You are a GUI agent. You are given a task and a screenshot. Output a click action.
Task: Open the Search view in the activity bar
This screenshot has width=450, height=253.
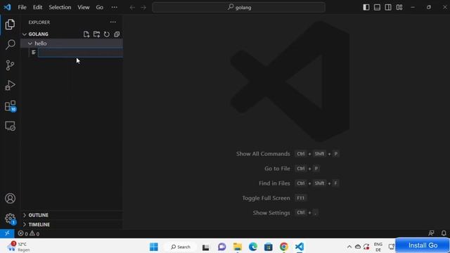point(10,44)
